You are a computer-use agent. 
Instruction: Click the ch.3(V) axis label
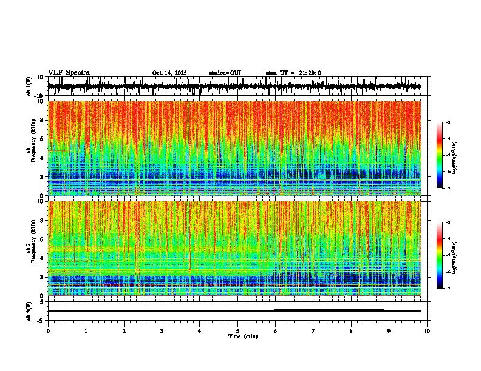point(29,311)
